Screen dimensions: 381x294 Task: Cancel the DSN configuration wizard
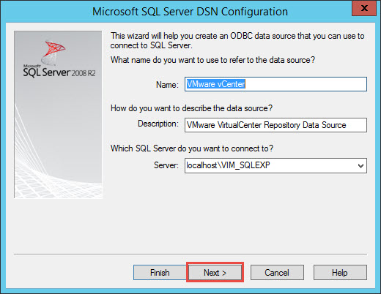click(x=277, y=272)
